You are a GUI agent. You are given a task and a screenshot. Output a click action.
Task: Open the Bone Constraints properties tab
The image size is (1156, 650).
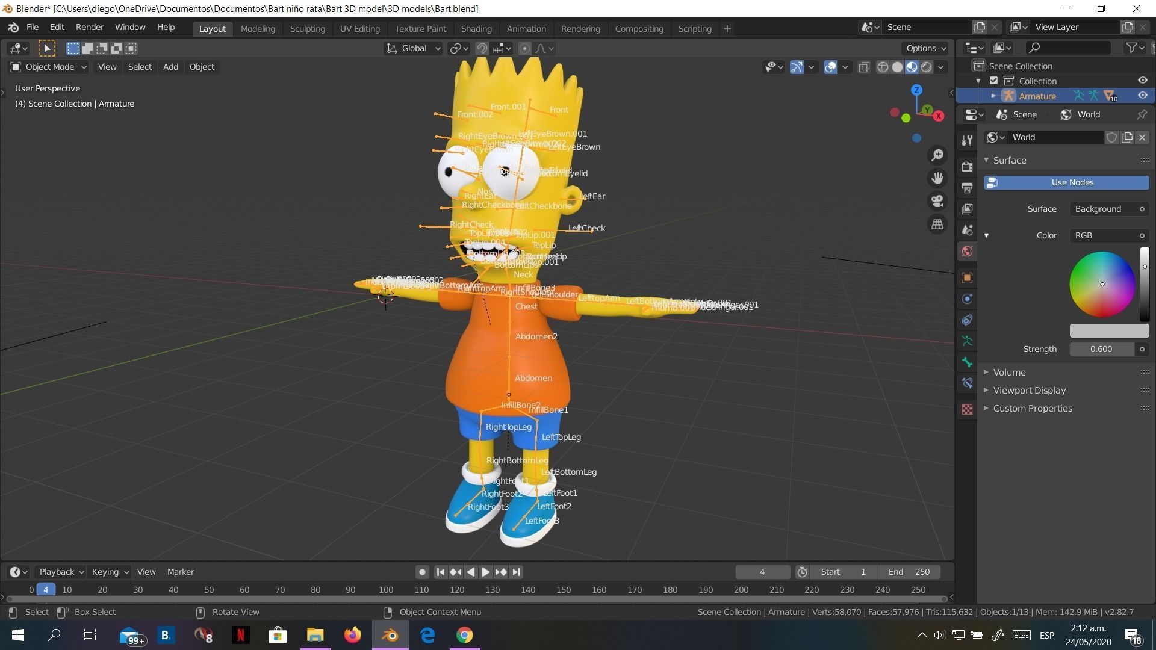(967, 383)
